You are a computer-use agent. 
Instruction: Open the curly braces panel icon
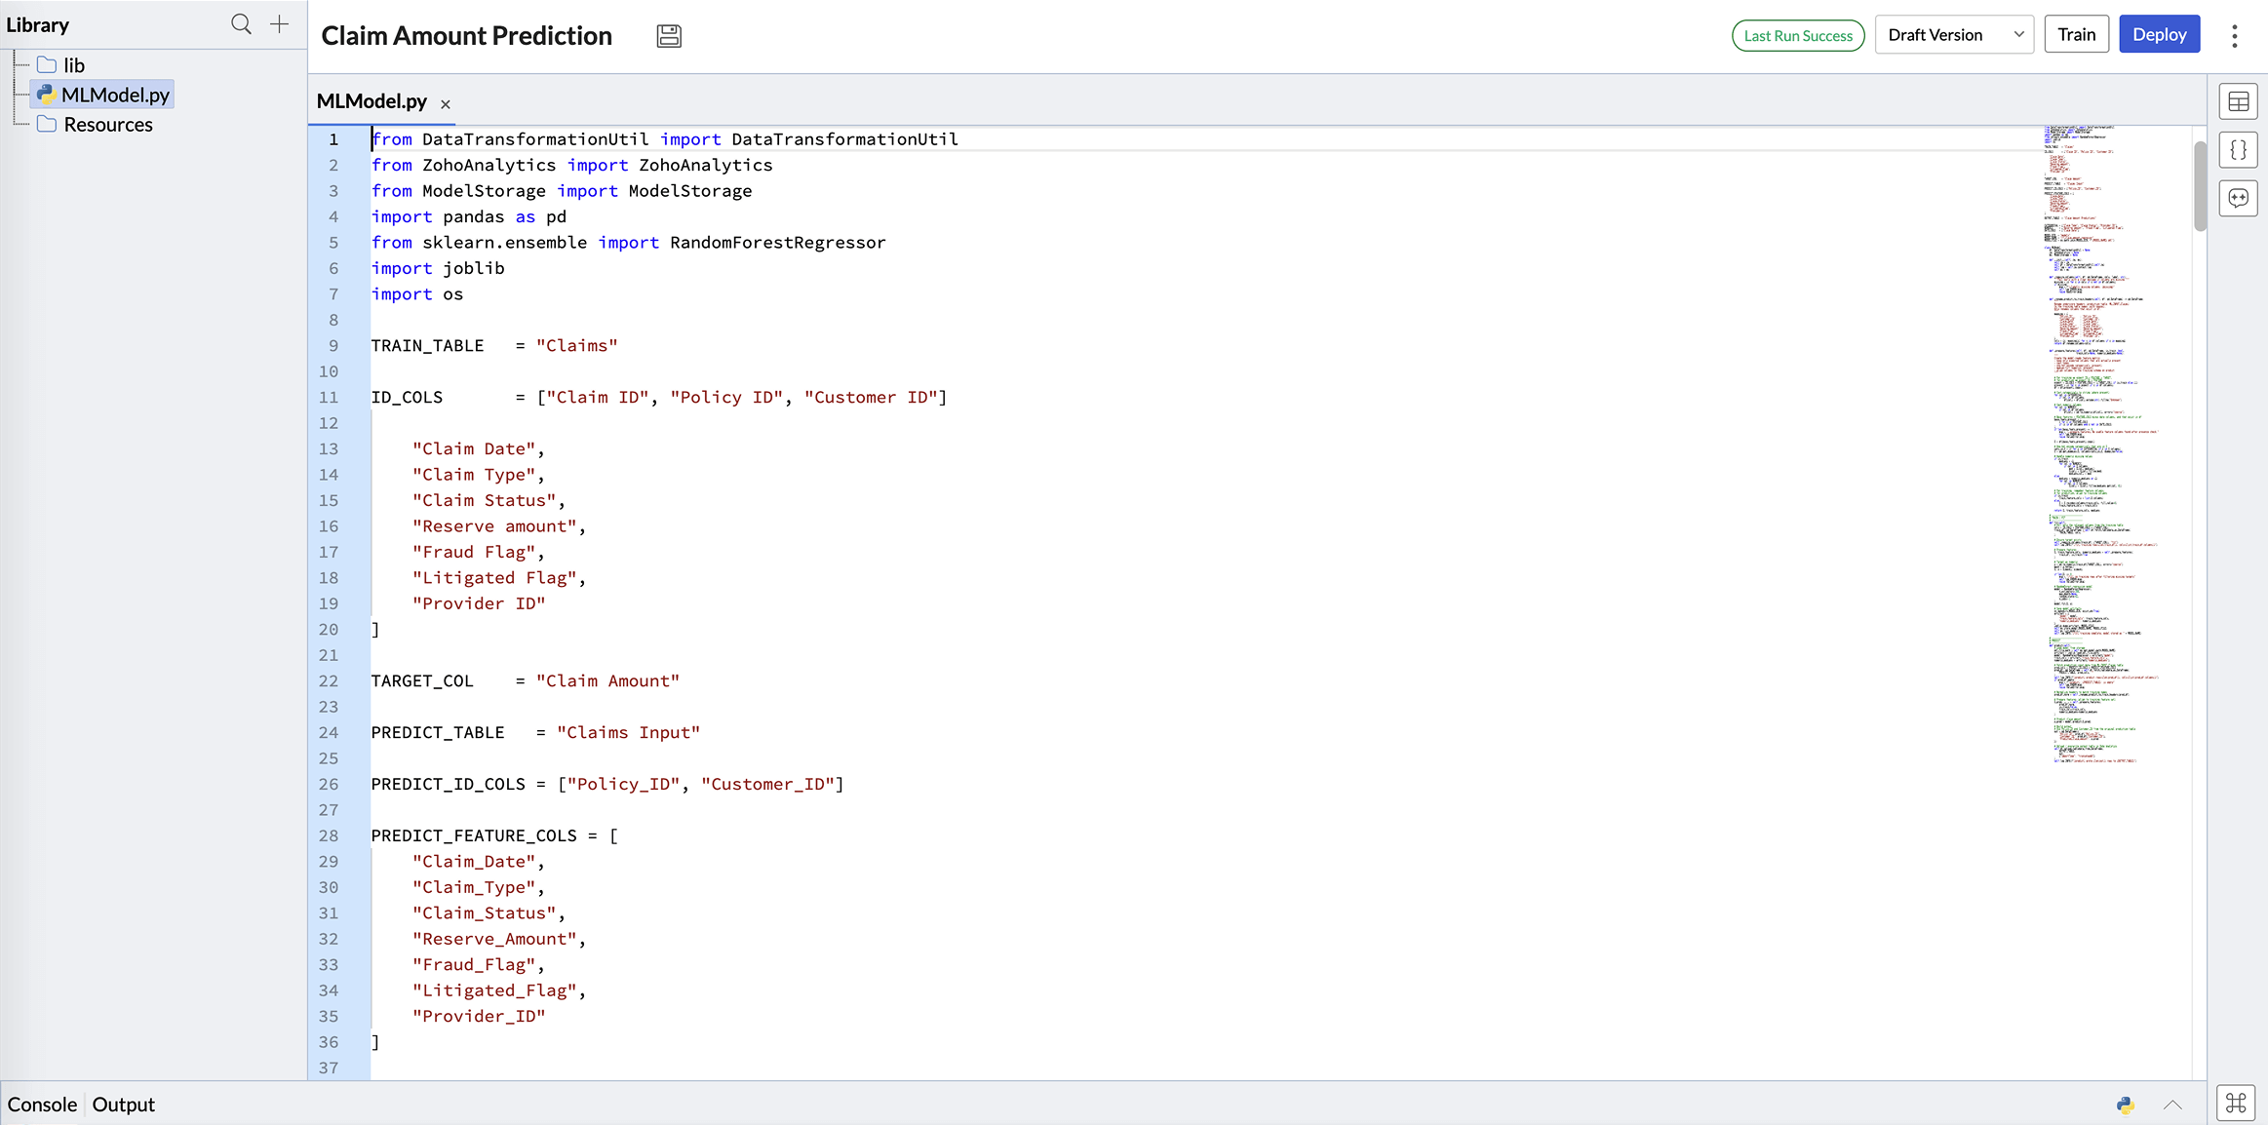pos(2238,150)
